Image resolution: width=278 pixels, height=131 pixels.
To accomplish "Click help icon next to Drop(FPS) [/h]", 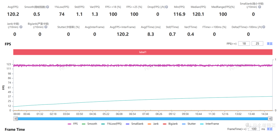I will pos(167,7).
